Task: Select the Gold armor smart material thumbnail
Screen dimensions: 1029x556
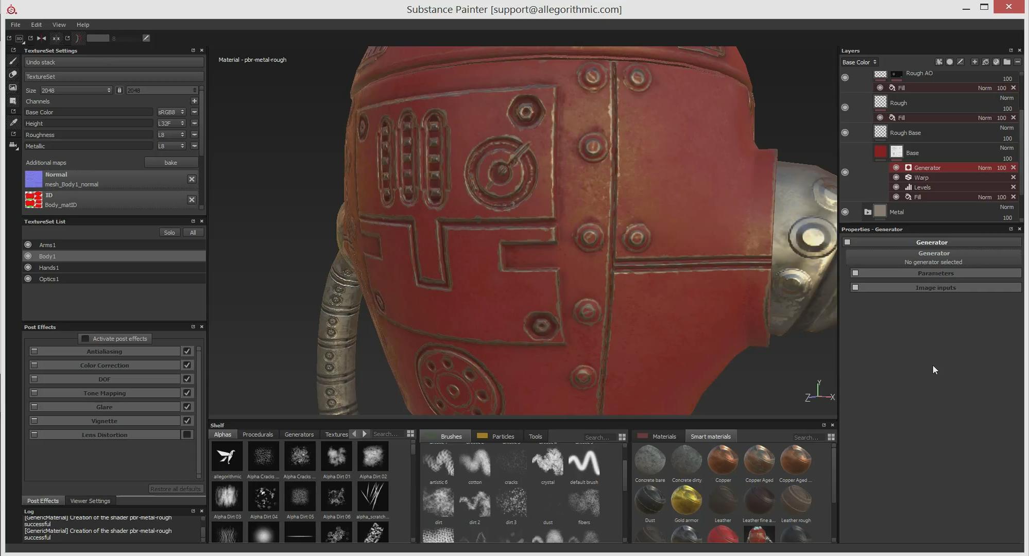Action: [686, 500]
